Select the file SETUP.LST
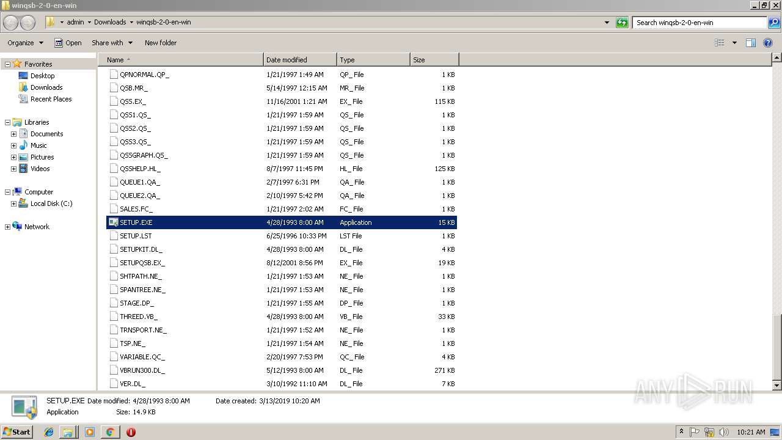 [x=282, y=236]
